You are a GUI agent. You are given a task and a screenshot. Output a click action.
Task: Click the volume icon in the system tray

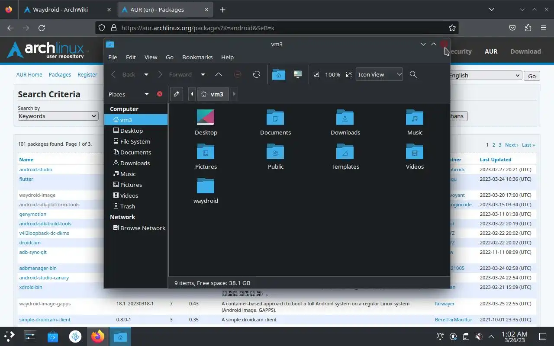pos(479,336)
